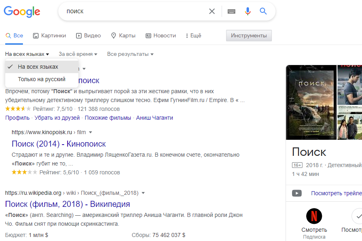Click the Netflix Смотреть icon
The height and width of the screenshot is (241, 362).
314,216
